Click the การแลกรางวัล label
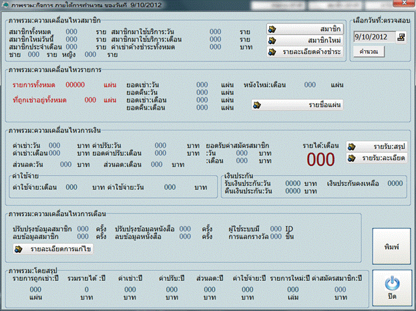This screenshot has width=416, height=311. coord(248,237)
